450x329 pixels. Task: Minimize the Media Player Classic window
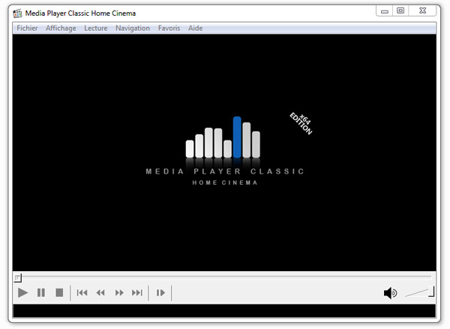point(385,11)
